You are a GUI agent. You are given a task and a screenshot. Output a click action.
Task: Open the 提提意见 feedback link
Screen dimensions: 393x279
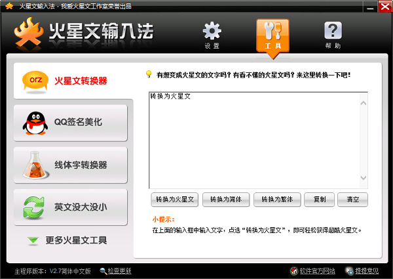[x=366, y=270]
